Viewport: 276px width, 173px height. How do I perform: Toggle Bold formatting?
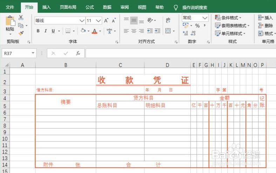tap(38, 31)
